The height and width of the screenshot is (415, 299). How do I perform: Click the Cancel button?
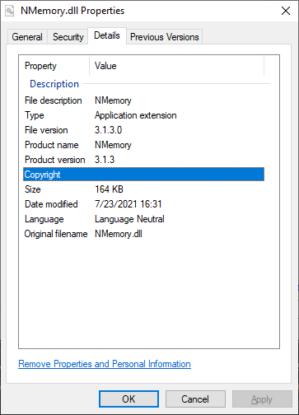[195, 399]
